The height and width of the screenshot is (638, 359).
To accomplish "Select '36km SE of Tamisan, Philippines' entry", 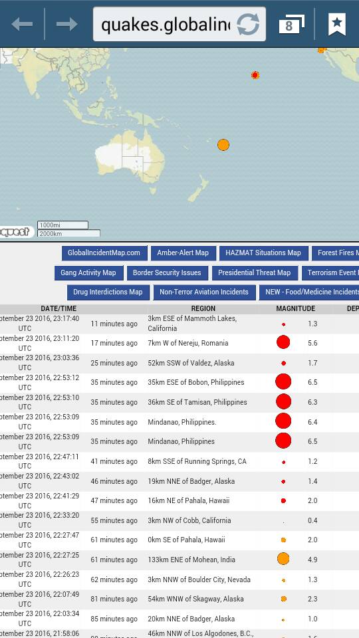I will click(x=197, y=403).
